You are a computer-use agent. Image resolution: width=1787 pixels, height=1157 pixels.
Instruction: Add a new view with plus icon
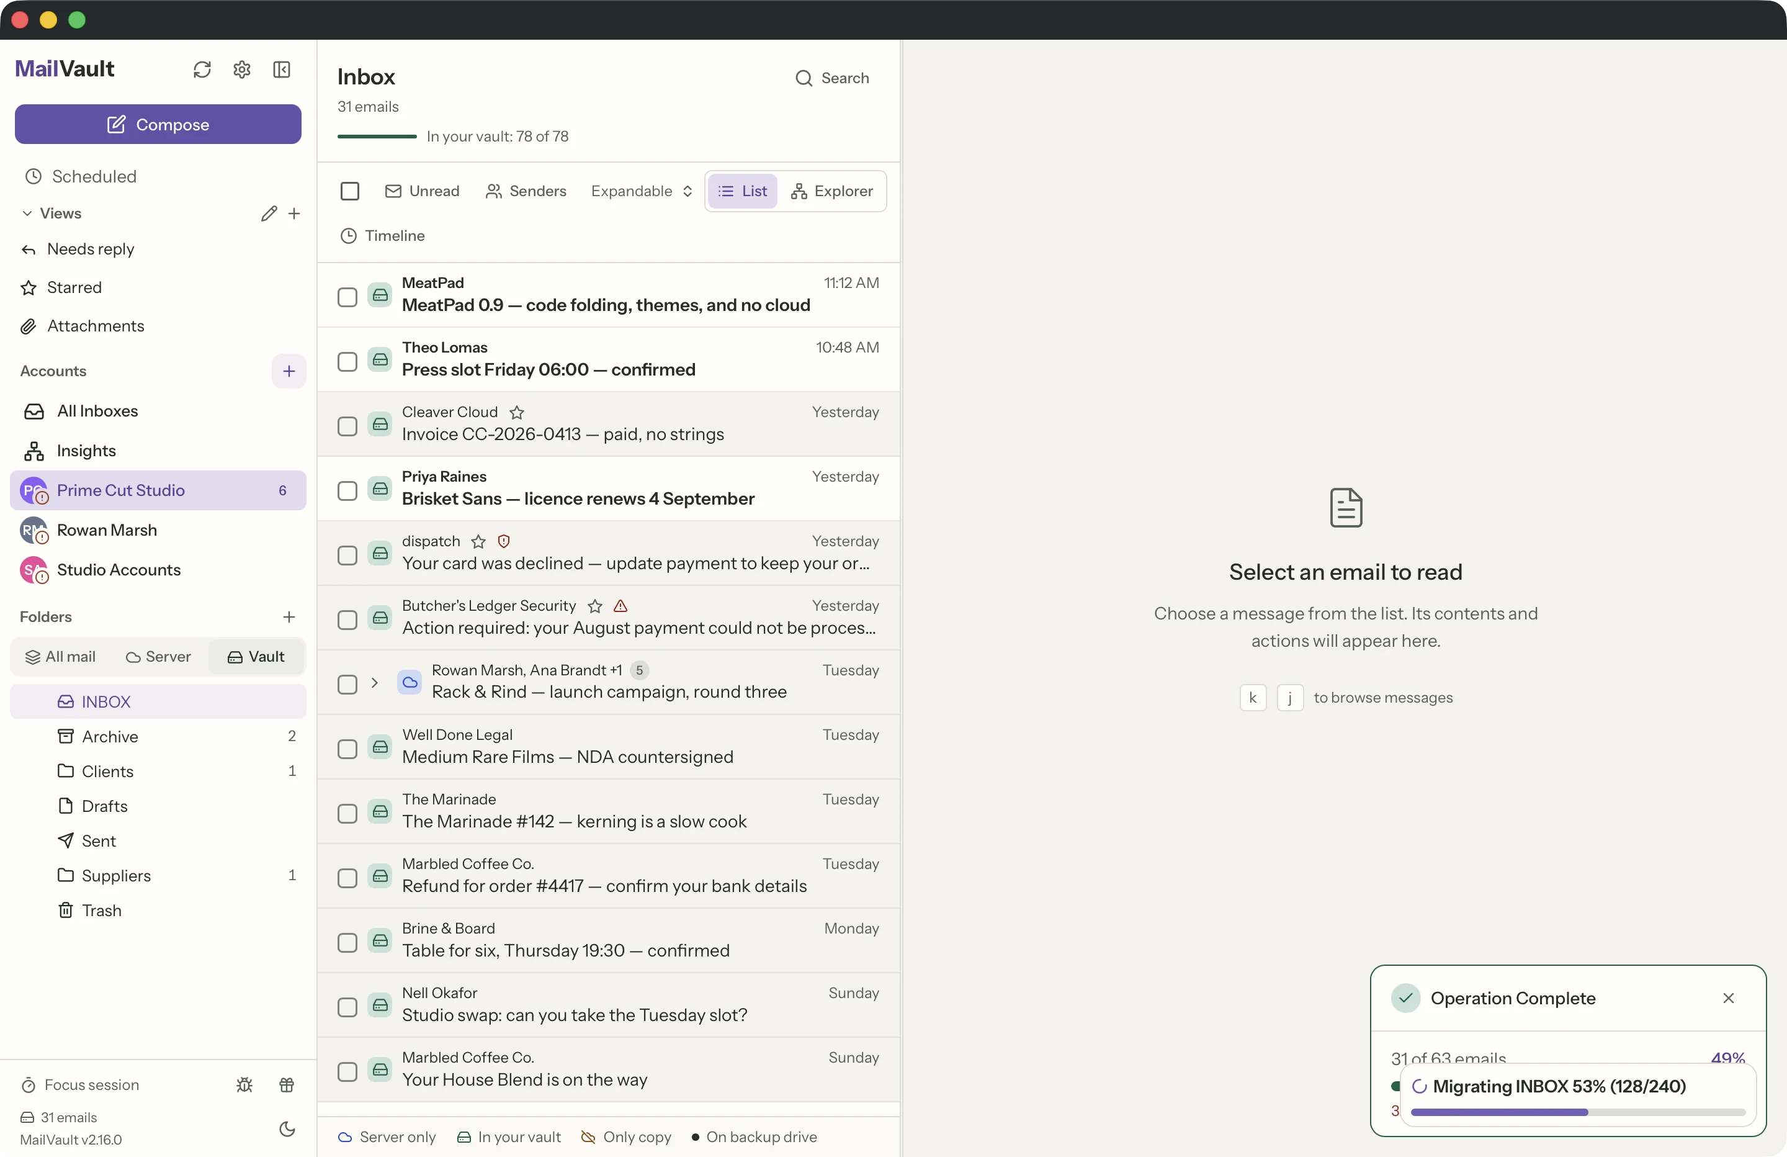click(294, 214)
